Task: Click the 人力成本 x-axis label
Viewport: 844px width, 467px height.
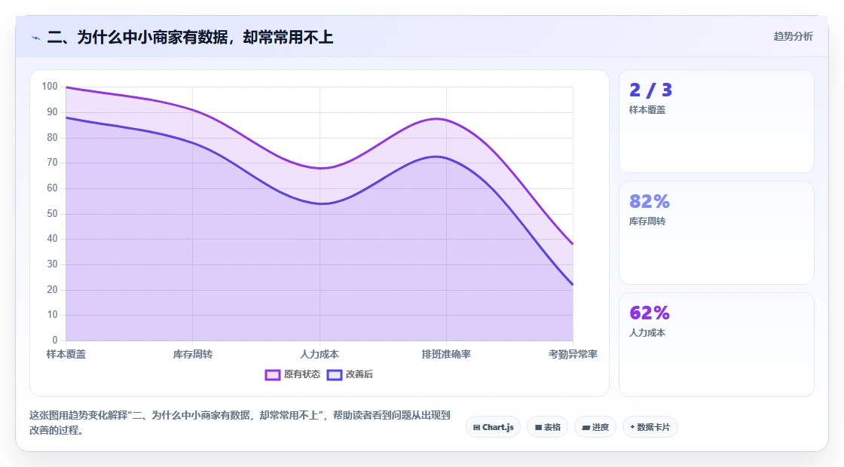Action: coord(320,354)
